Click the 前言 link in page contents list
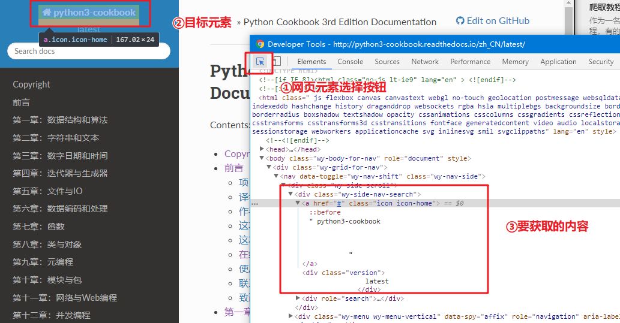The height and width of the screenshot is (323, 620). click(233, 168)
